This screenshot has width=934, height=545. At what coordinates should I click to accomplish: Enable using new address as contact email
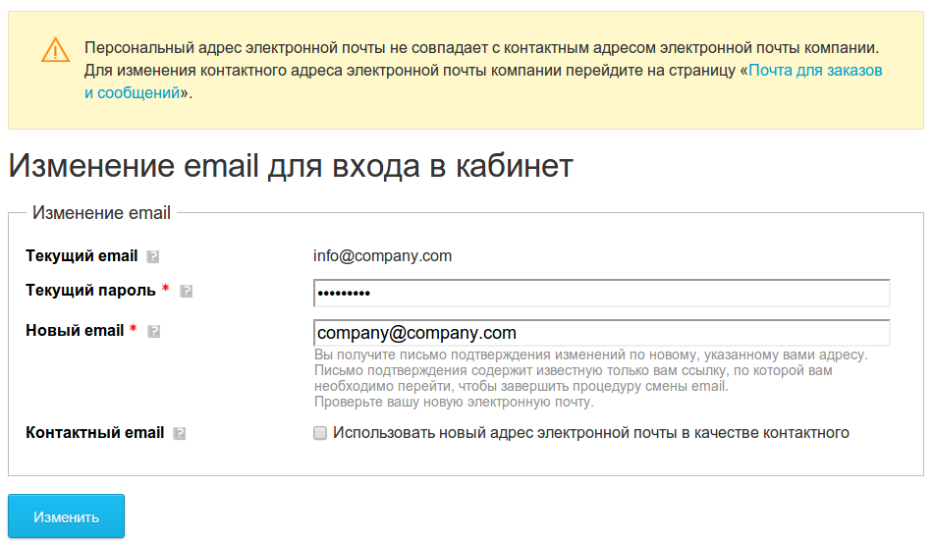[x=320, y=433]
